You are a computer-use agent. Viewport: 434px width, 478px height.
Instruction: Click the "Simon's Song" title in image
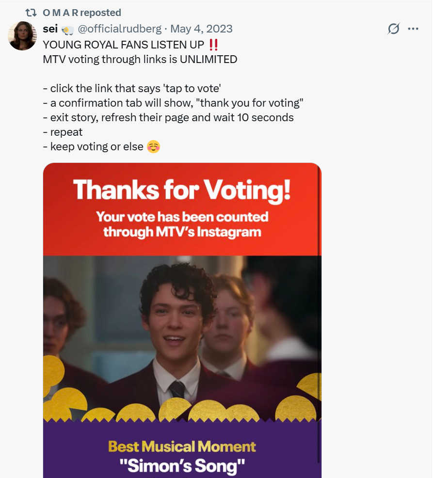point(182,466)
